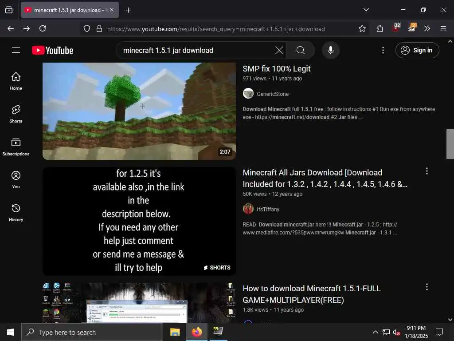Open the Windows Start menu
Screen dimensions: 454x341
click(x=11, y=332)
